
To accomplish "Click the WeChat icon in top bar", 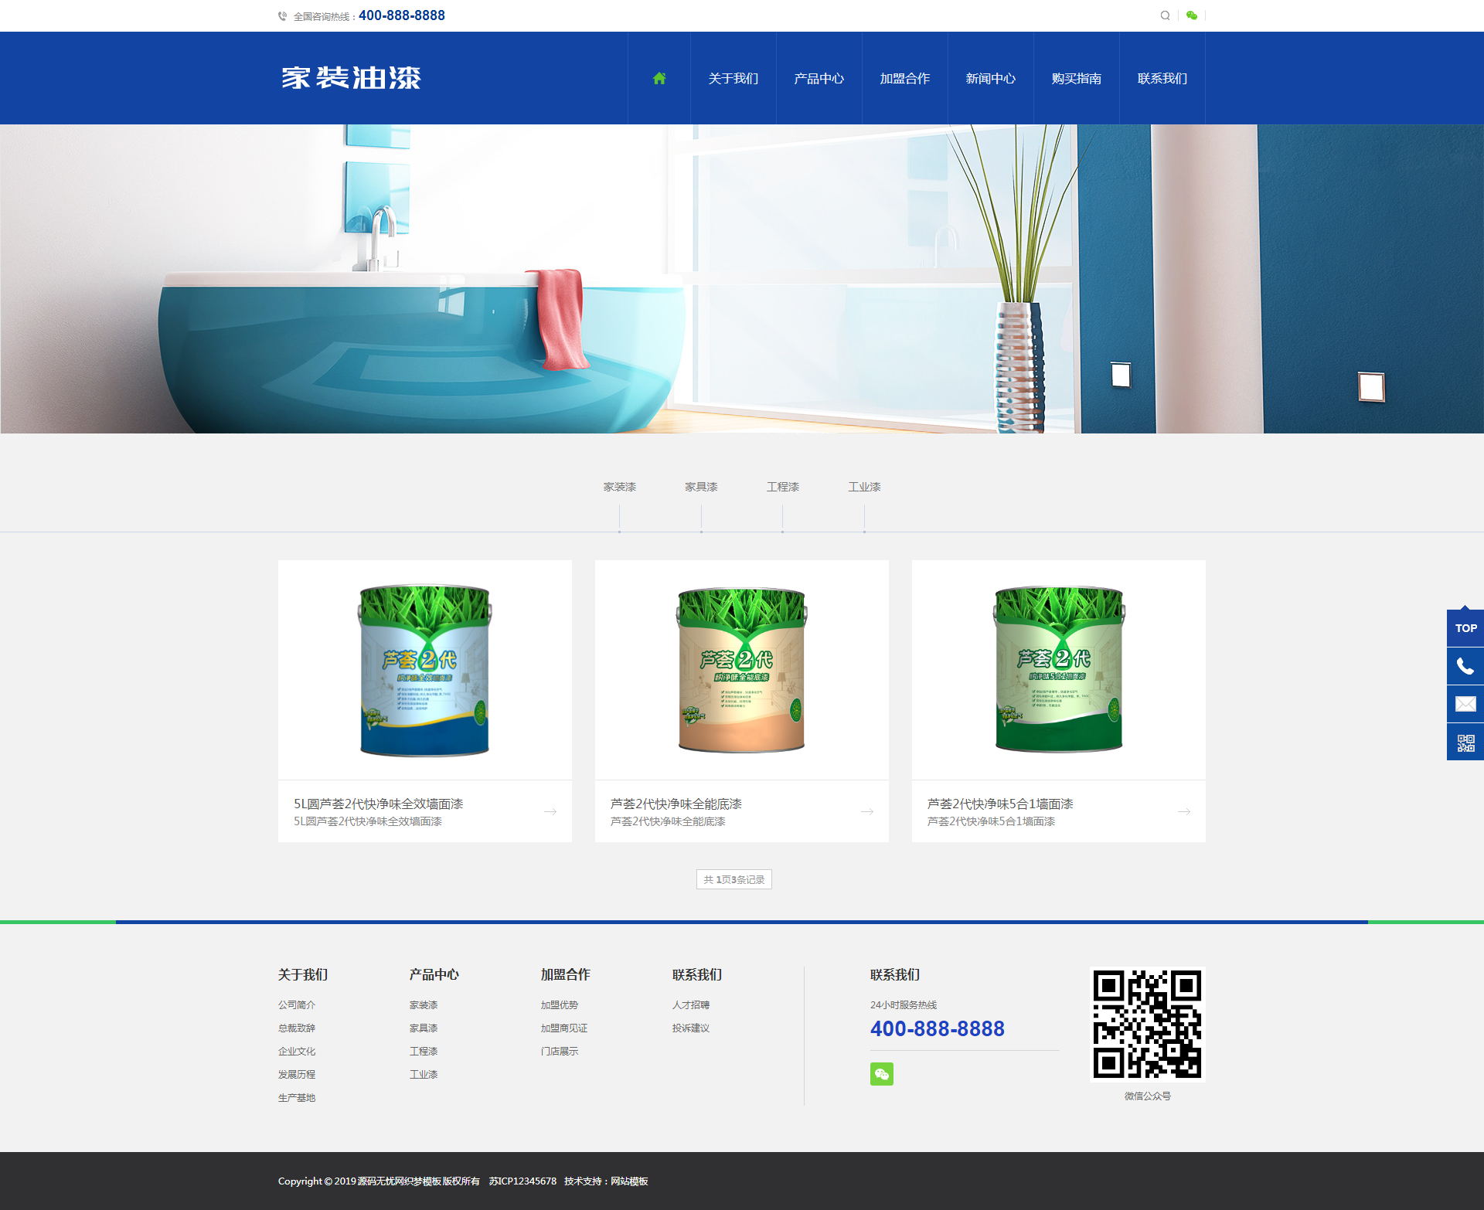I will [x=1192, y=15].
